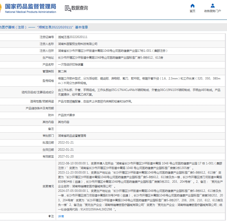Click the 生产地址 address value
The image size is (227, 221).
coord(110,57)
